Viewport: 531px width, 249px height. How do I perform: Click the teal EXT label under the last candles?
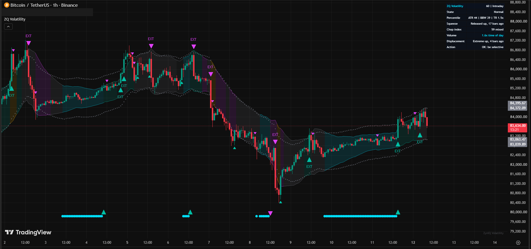tap(420, 142)
